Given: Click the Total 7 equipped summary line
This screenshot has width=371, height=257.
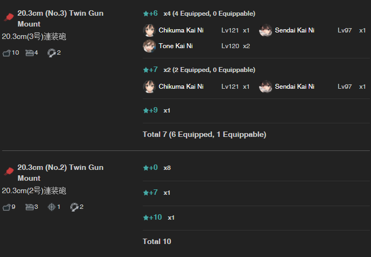Looking at the screenshot, I should coord(204,134).
